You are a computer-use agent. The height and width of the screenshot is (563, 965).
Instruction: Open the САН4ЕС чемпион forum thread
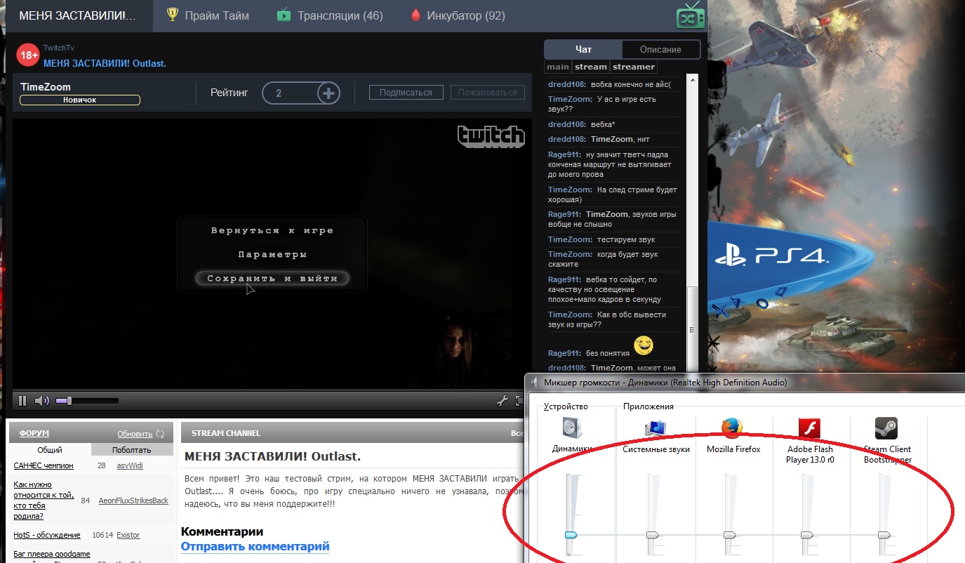(44, 465)
